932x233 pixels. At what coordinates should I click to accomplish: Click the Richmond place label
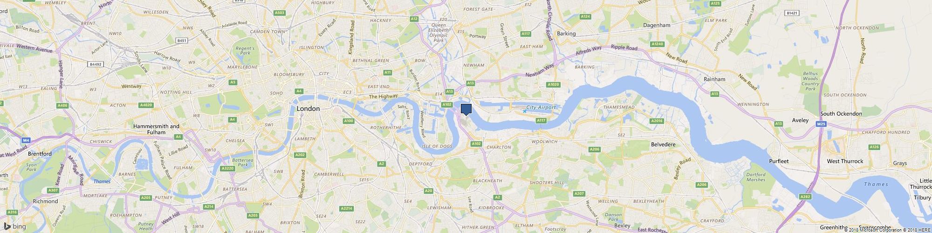coord(45,201)
